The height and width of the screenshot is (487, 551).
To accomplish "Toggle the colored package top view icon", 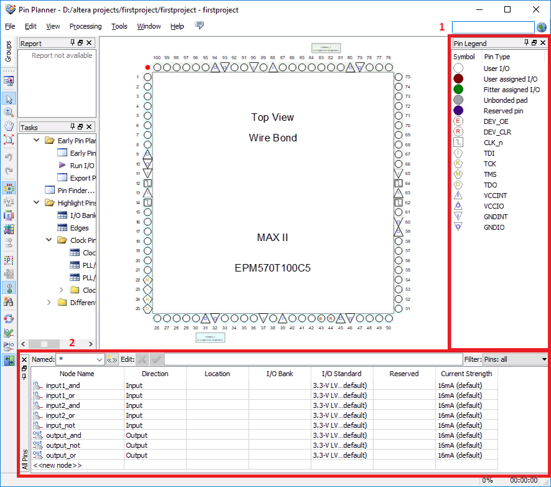I will click(9, 188).
